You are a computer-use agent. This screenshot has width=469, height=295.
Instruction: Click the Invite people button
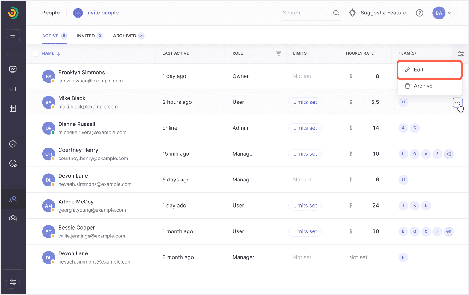(x=96, y=13)
